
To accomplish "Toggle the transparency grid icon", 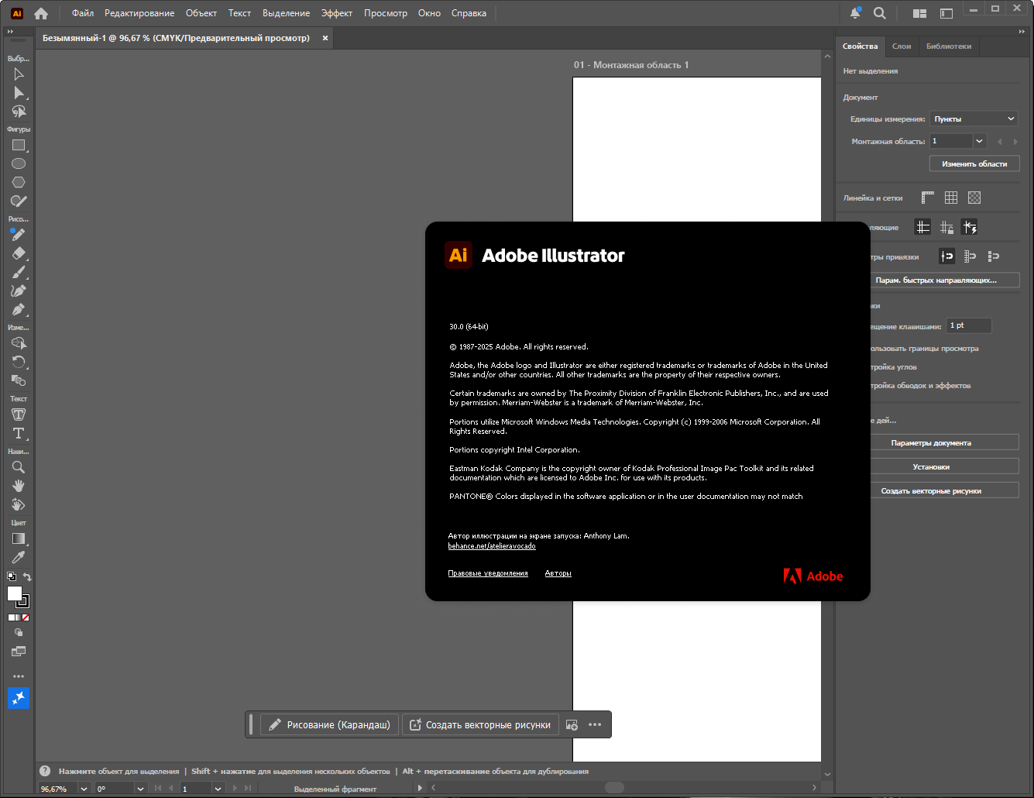I will 974,198.
